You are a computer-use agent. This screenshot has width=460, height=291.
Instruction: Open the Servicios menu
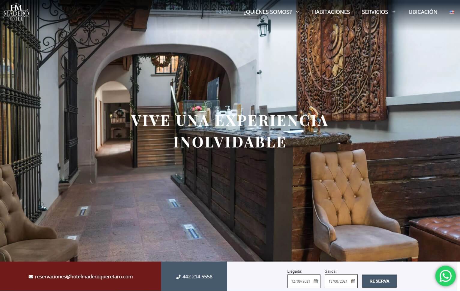pyautogui.click(x=375, y=12)
